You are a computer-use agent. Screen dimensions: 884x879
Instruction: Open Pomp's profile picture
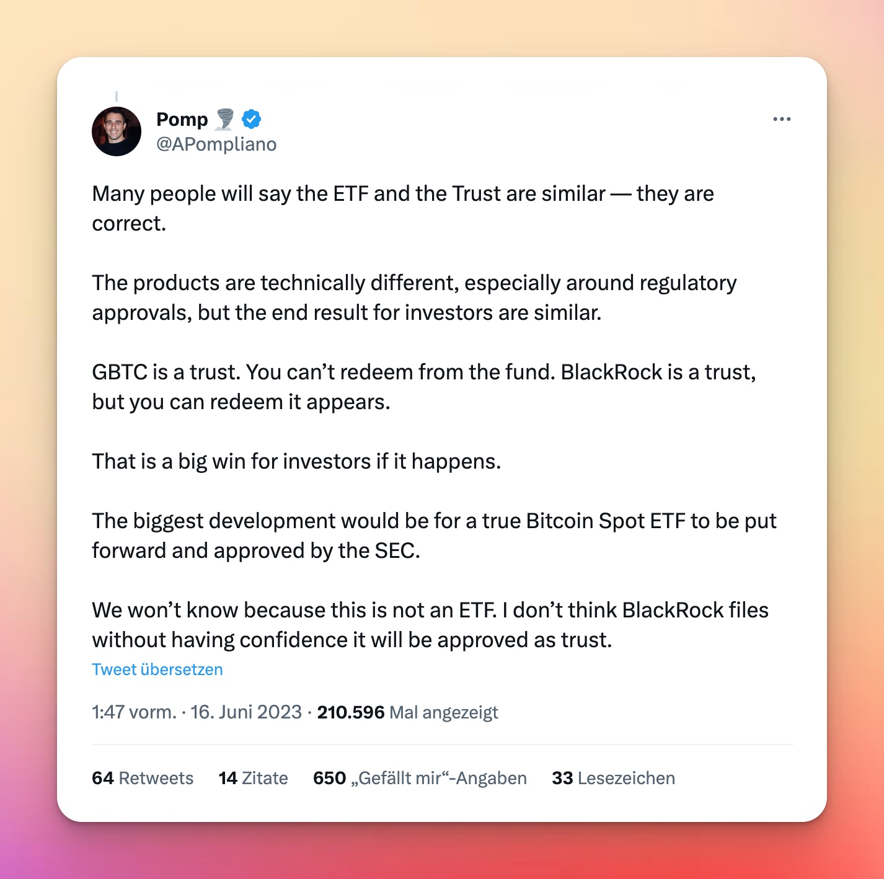click(x=117, y=131)
